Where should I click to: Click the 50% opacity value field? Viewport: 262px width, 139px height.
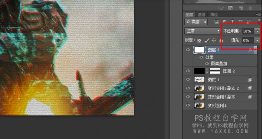(248, 31)
